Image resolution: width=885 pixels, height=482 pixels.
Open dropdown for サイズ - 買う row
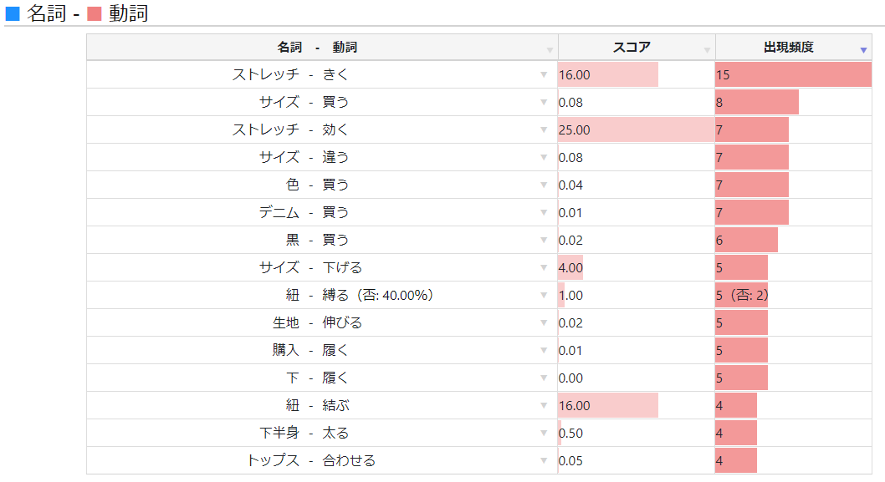545,103
